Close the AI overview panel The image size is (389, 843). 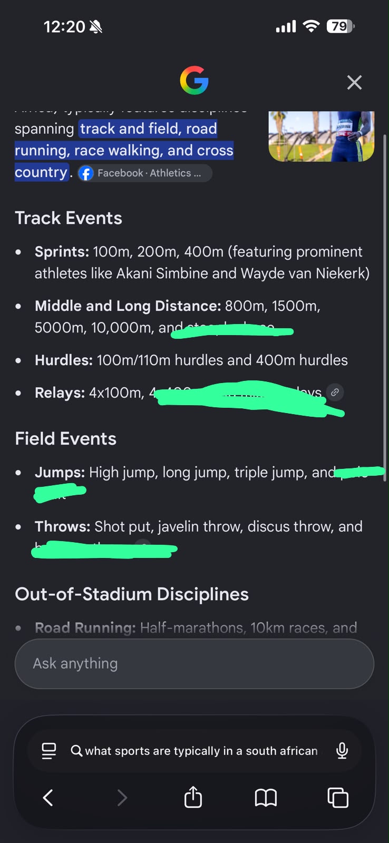[354, 82]
